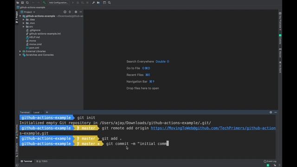Click the 'git add .' command text
The height and width of the screenshot is (167, 297).
pos(112,138)
